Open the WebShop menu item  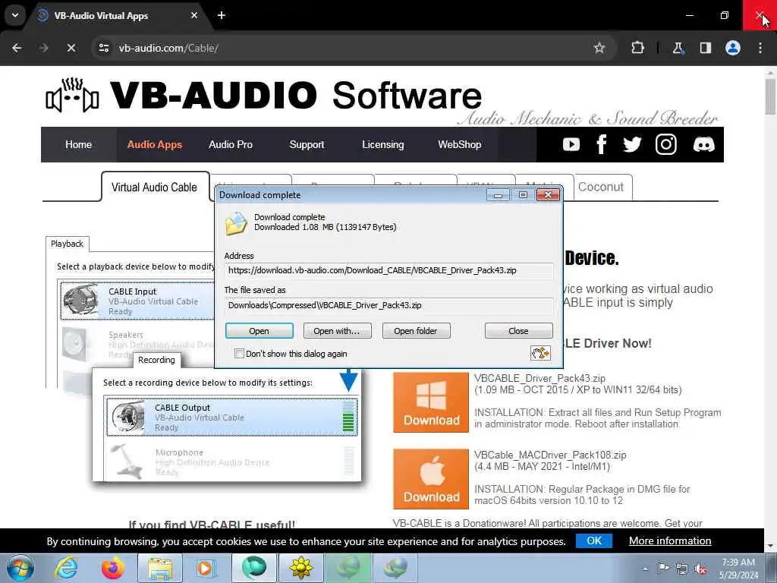coord(459,144)
